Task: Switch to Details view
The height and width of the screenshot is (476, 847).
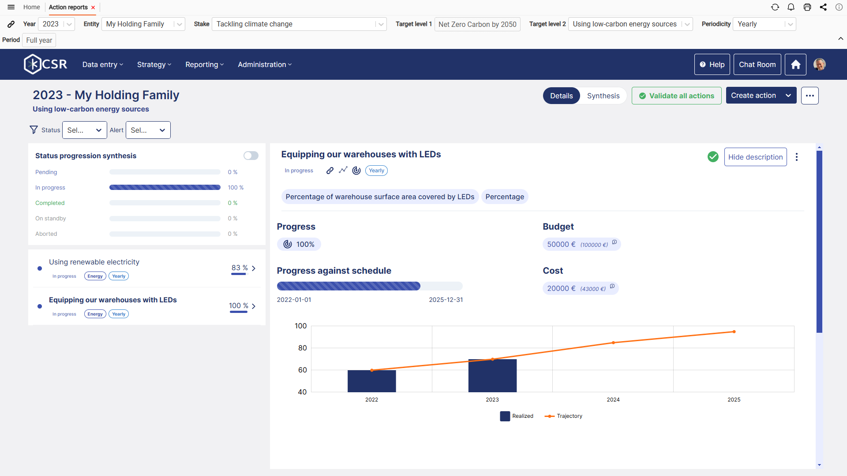Action: 561,96
